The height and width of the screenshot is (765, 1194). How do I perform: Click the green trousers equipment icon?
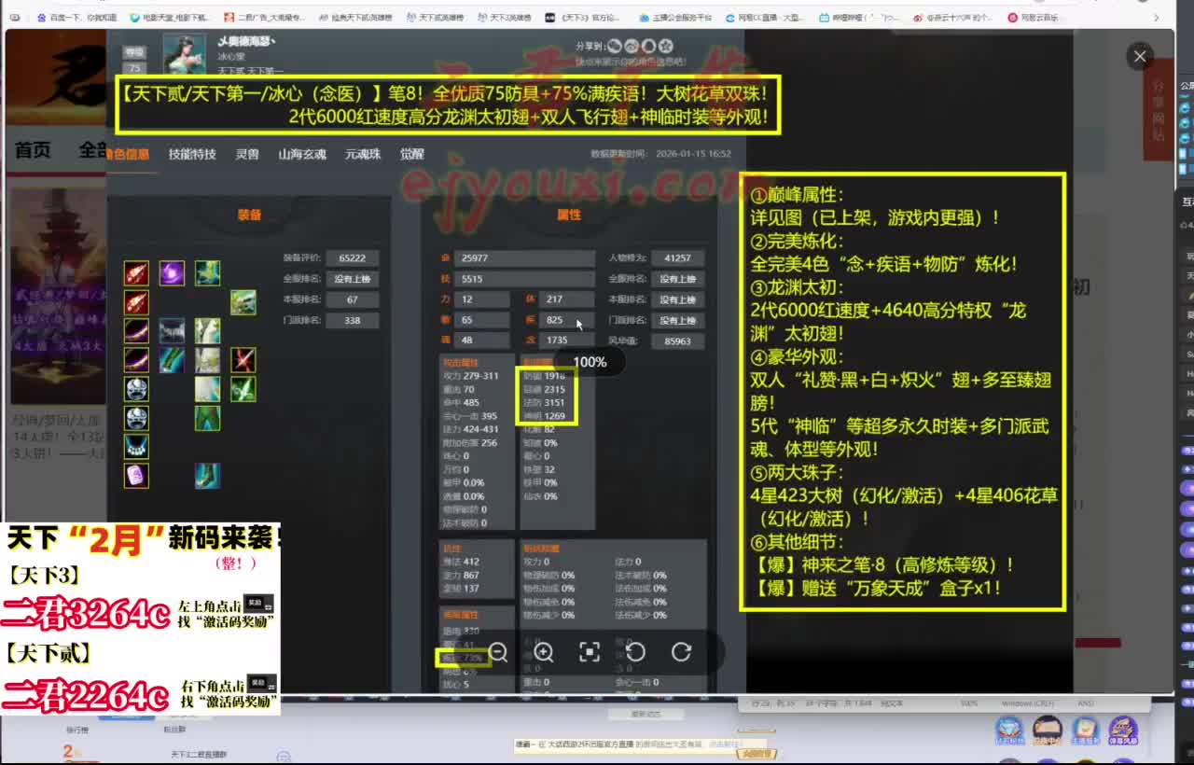(207, 418)
